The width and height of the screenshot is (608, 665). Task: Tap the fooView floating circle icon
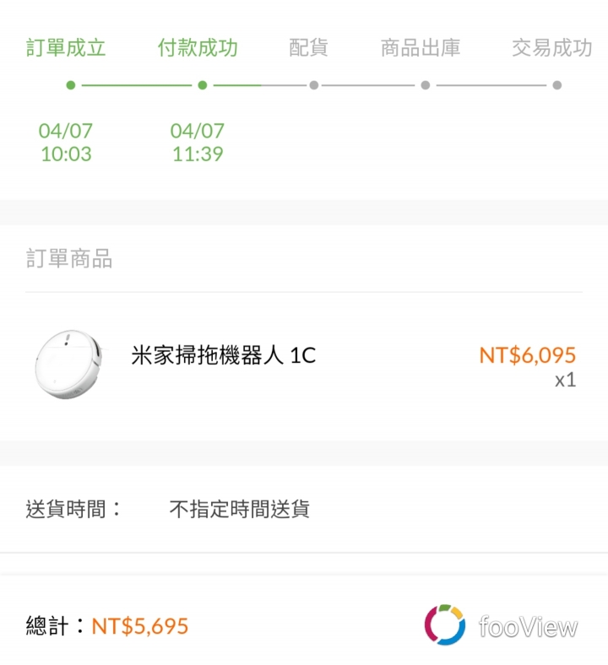pyautogui.click(x=445, y=624)
